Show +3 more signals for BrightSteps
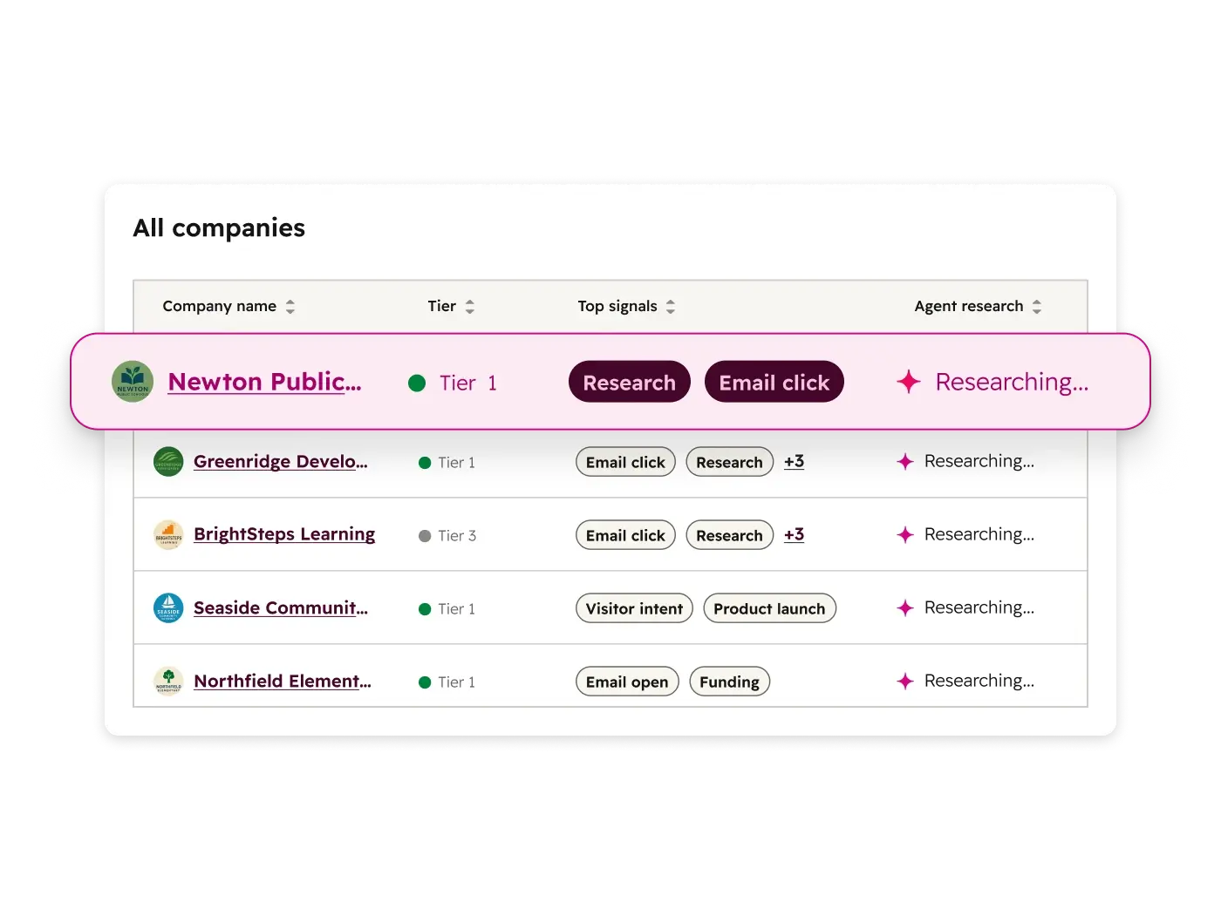The image size is (1221, 916). click(x=794, y=534)
